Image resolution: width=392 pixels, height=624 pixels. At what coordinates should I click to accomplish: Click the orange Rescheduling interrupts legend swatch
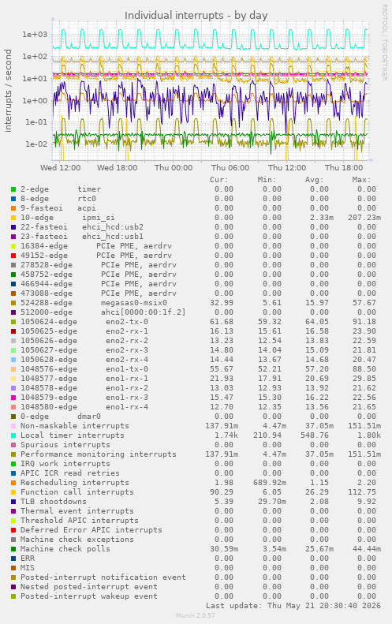pyautogui.click(x=13, y=483)
